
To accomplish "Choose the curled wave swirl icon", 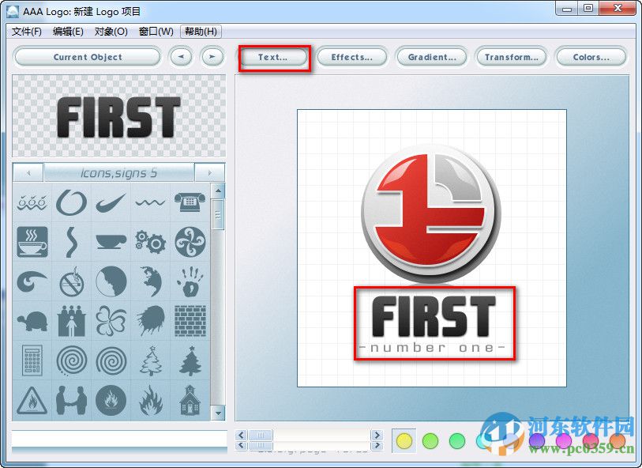I will click(32, 281).
